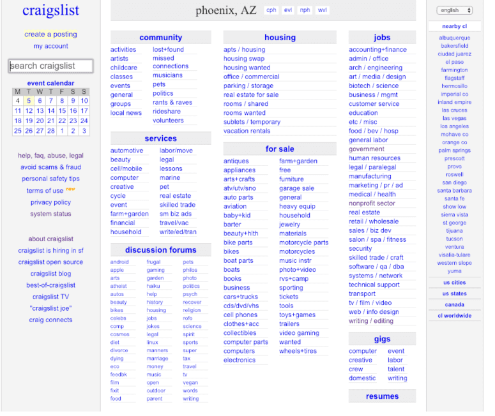Open best-of-craigslist link
Viewport: 495px width, 416px height.
[x=50, y=285]
